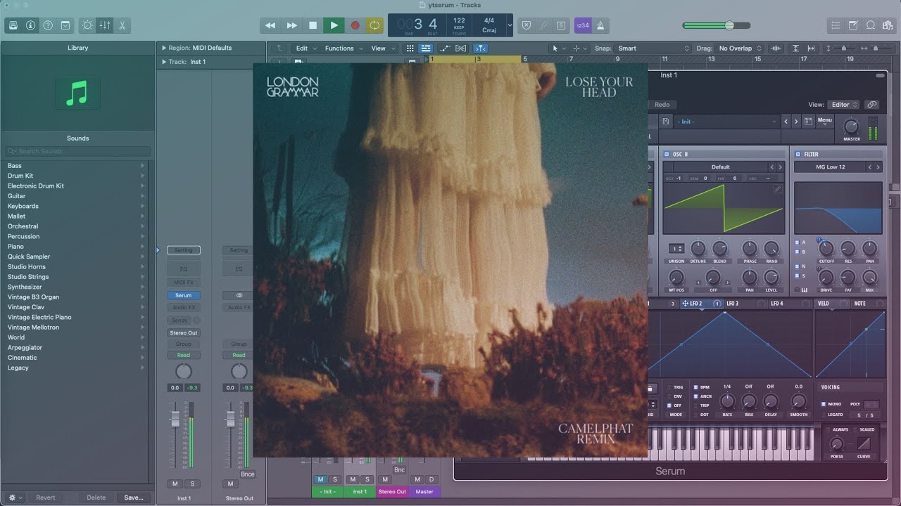Open the Drag No Overlap dropdown
The height and width of the screenshot is (506, 901).
tap(739, 48)
